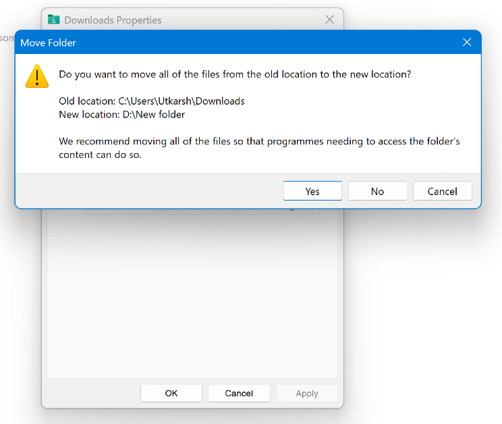Click the Move Folder title text
The height and width of the screenshot is (424, 502).
pos(48,43)
